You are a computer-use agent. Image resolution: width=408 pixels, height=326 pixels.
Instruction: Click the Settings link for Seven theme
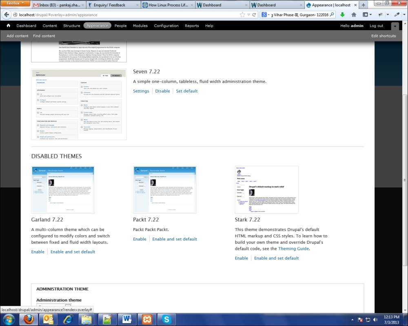(x=141, y=91)
